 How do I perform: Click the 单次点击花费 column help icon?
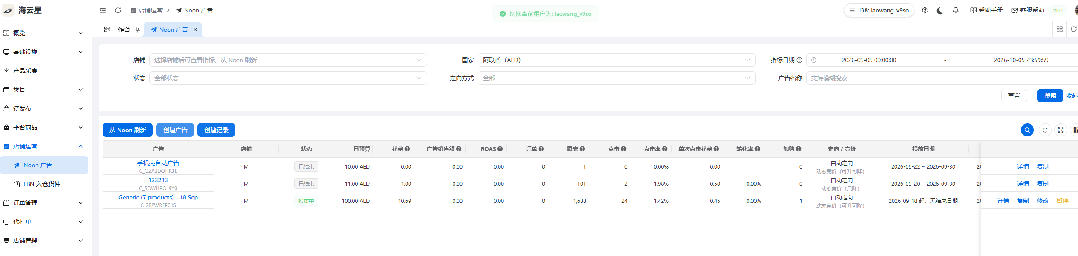pyautogui.click(x=716, y=149)
